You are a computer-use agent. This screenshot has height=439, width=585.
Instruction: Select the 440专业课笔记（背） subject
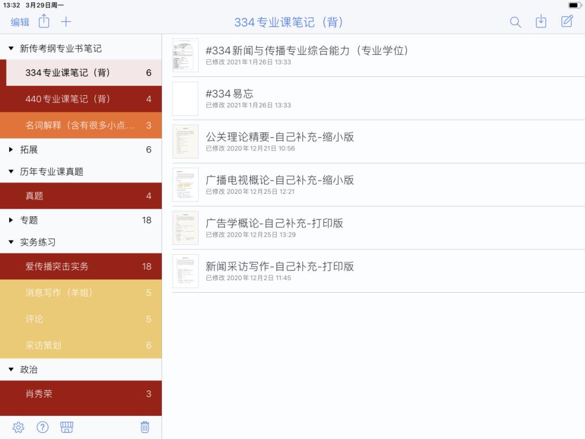[81, 99]
